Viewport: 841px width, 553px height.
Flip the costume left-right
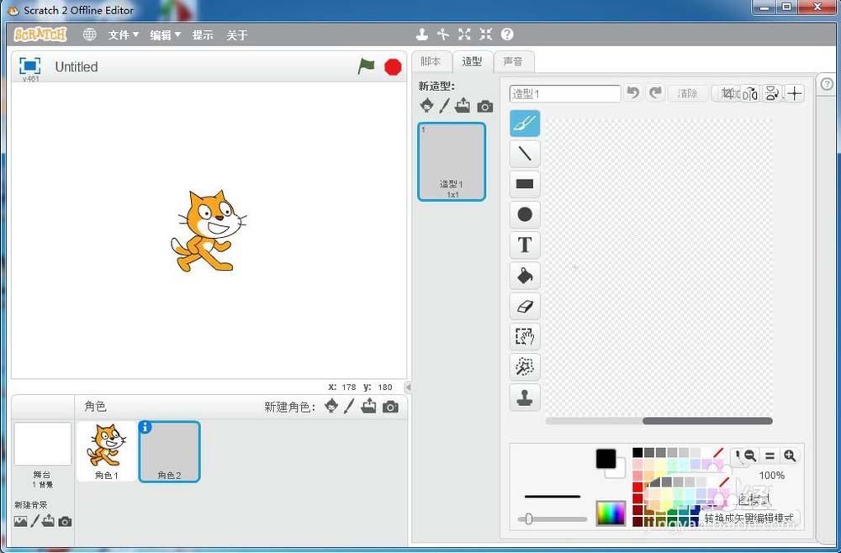(x=750, y=93)
